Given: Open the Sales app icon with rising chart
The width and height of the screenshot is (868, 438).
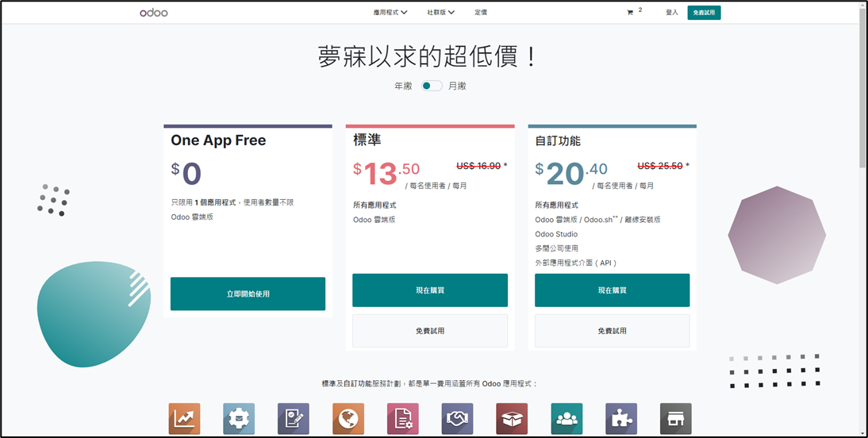Looking at the screenshot, I should click(x=184, y=419).
